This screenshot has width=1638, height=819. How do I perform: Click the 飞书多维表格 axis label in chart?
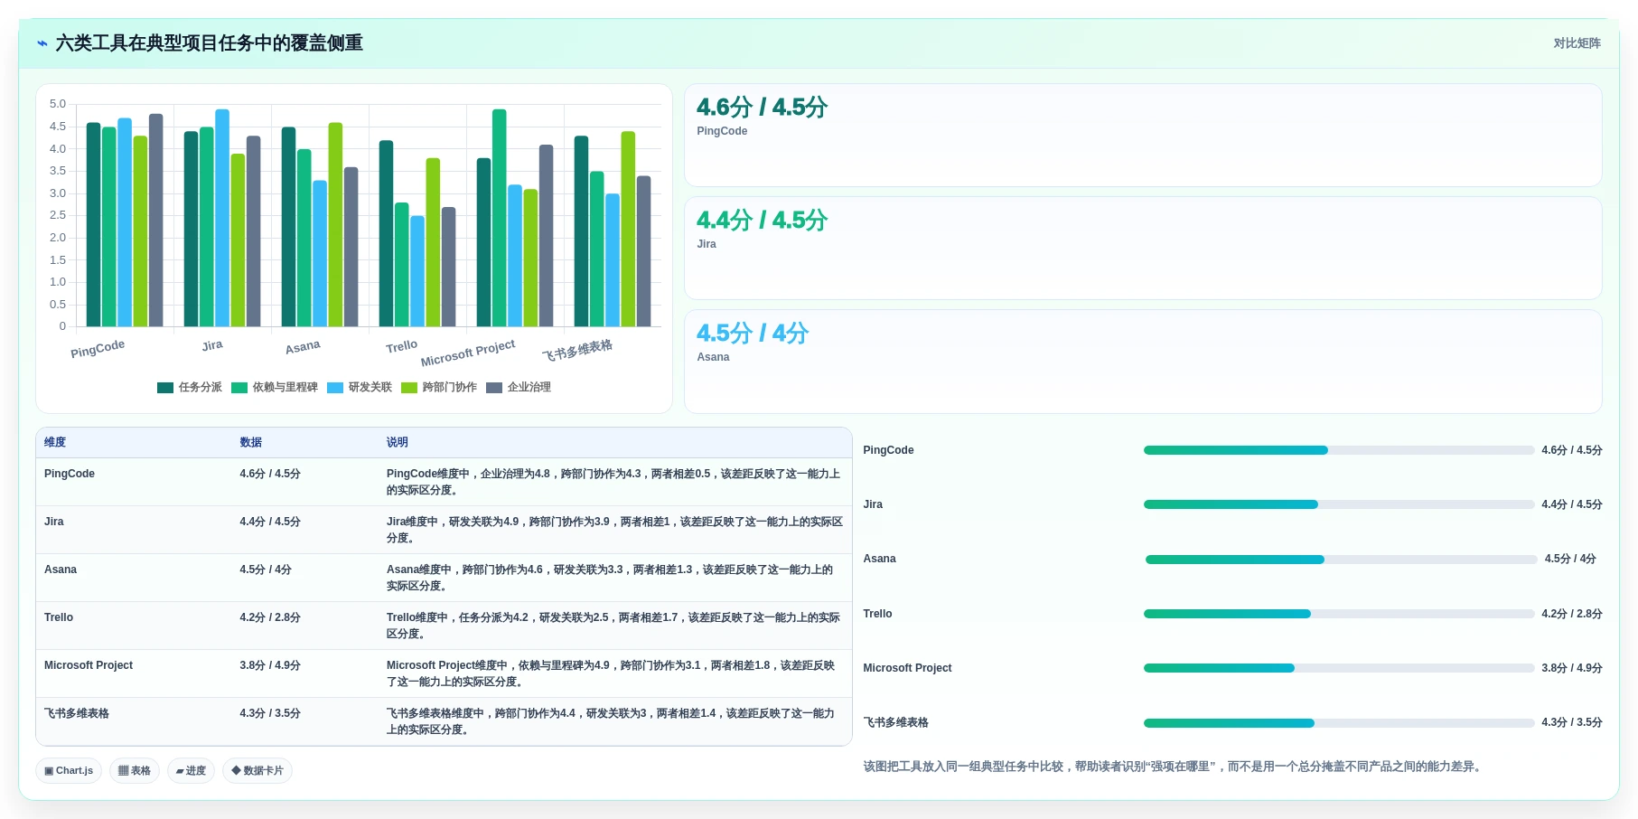(x=577, y=350)
